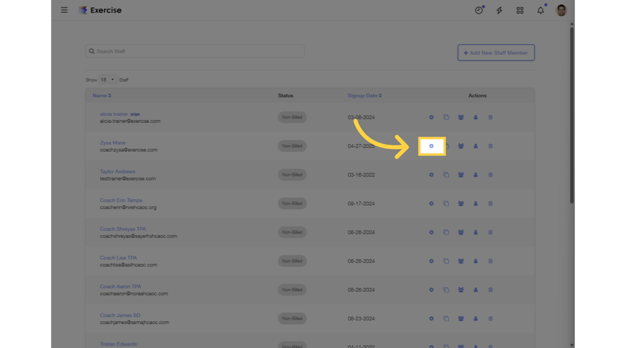The image size is (626, 348).
Task: Open your profile avatar menu
Action: pyautogui.click(x=561, y=10)
